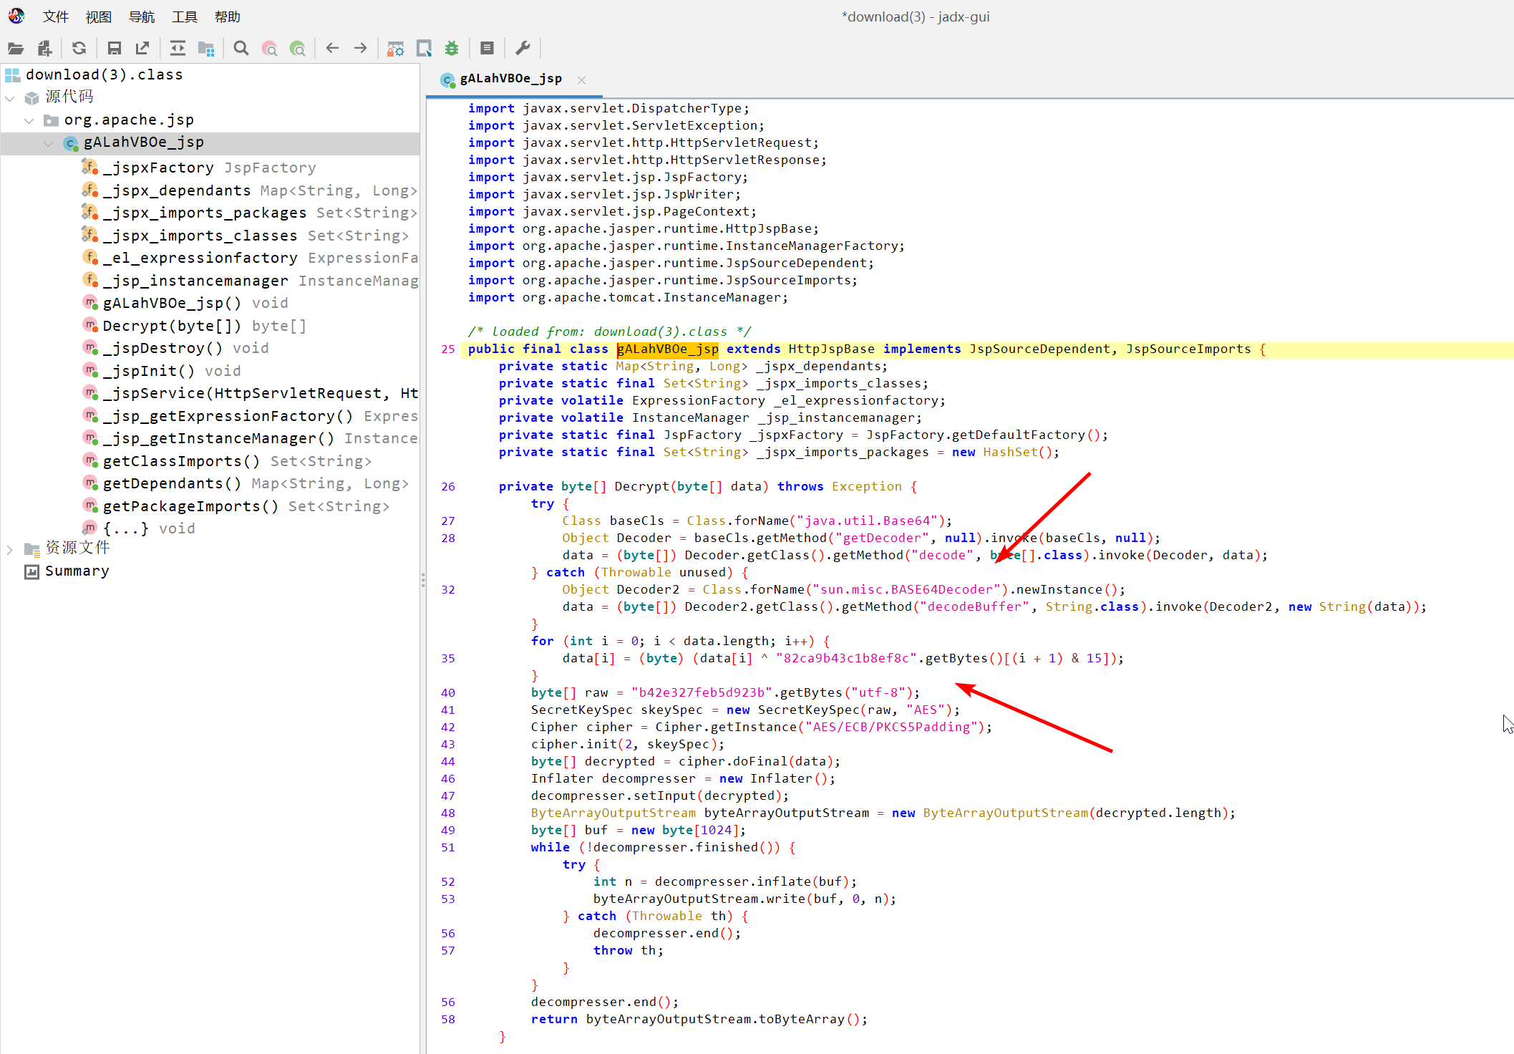Navigate back with left arrow
The image size is (1514, 1054).
[332, 49]
